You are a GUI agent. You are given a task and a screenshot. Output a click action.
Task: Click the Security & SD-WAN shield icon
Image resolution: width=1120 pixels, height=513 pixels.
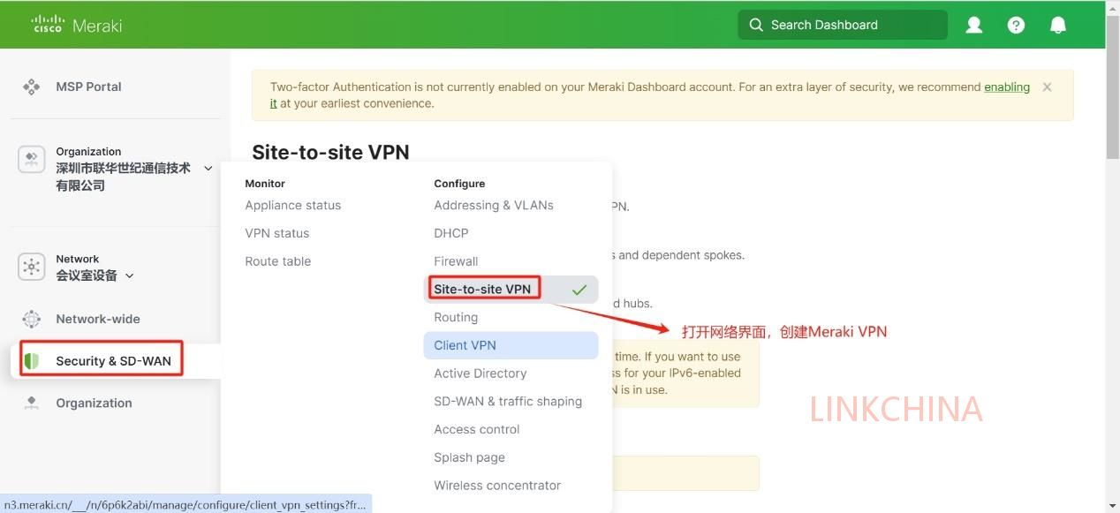click(x=32, y=360)
